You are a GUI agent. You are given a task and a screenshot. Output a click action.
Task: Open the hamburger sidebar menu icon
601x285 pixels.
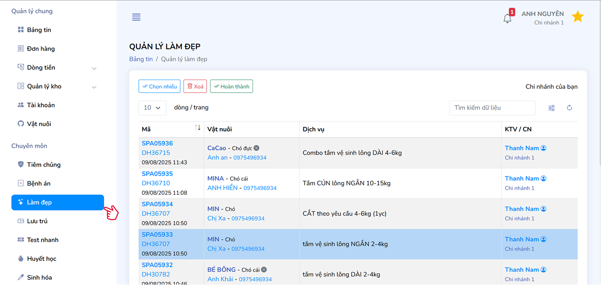click(136, 17)
